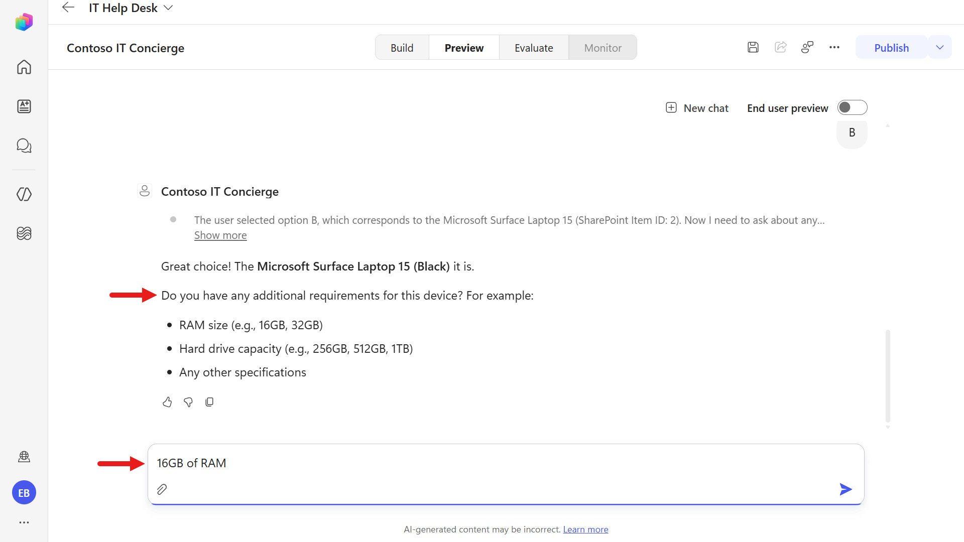Click the Contoso IT Concierge page title
964x542 pixels.
coord(126,48)
